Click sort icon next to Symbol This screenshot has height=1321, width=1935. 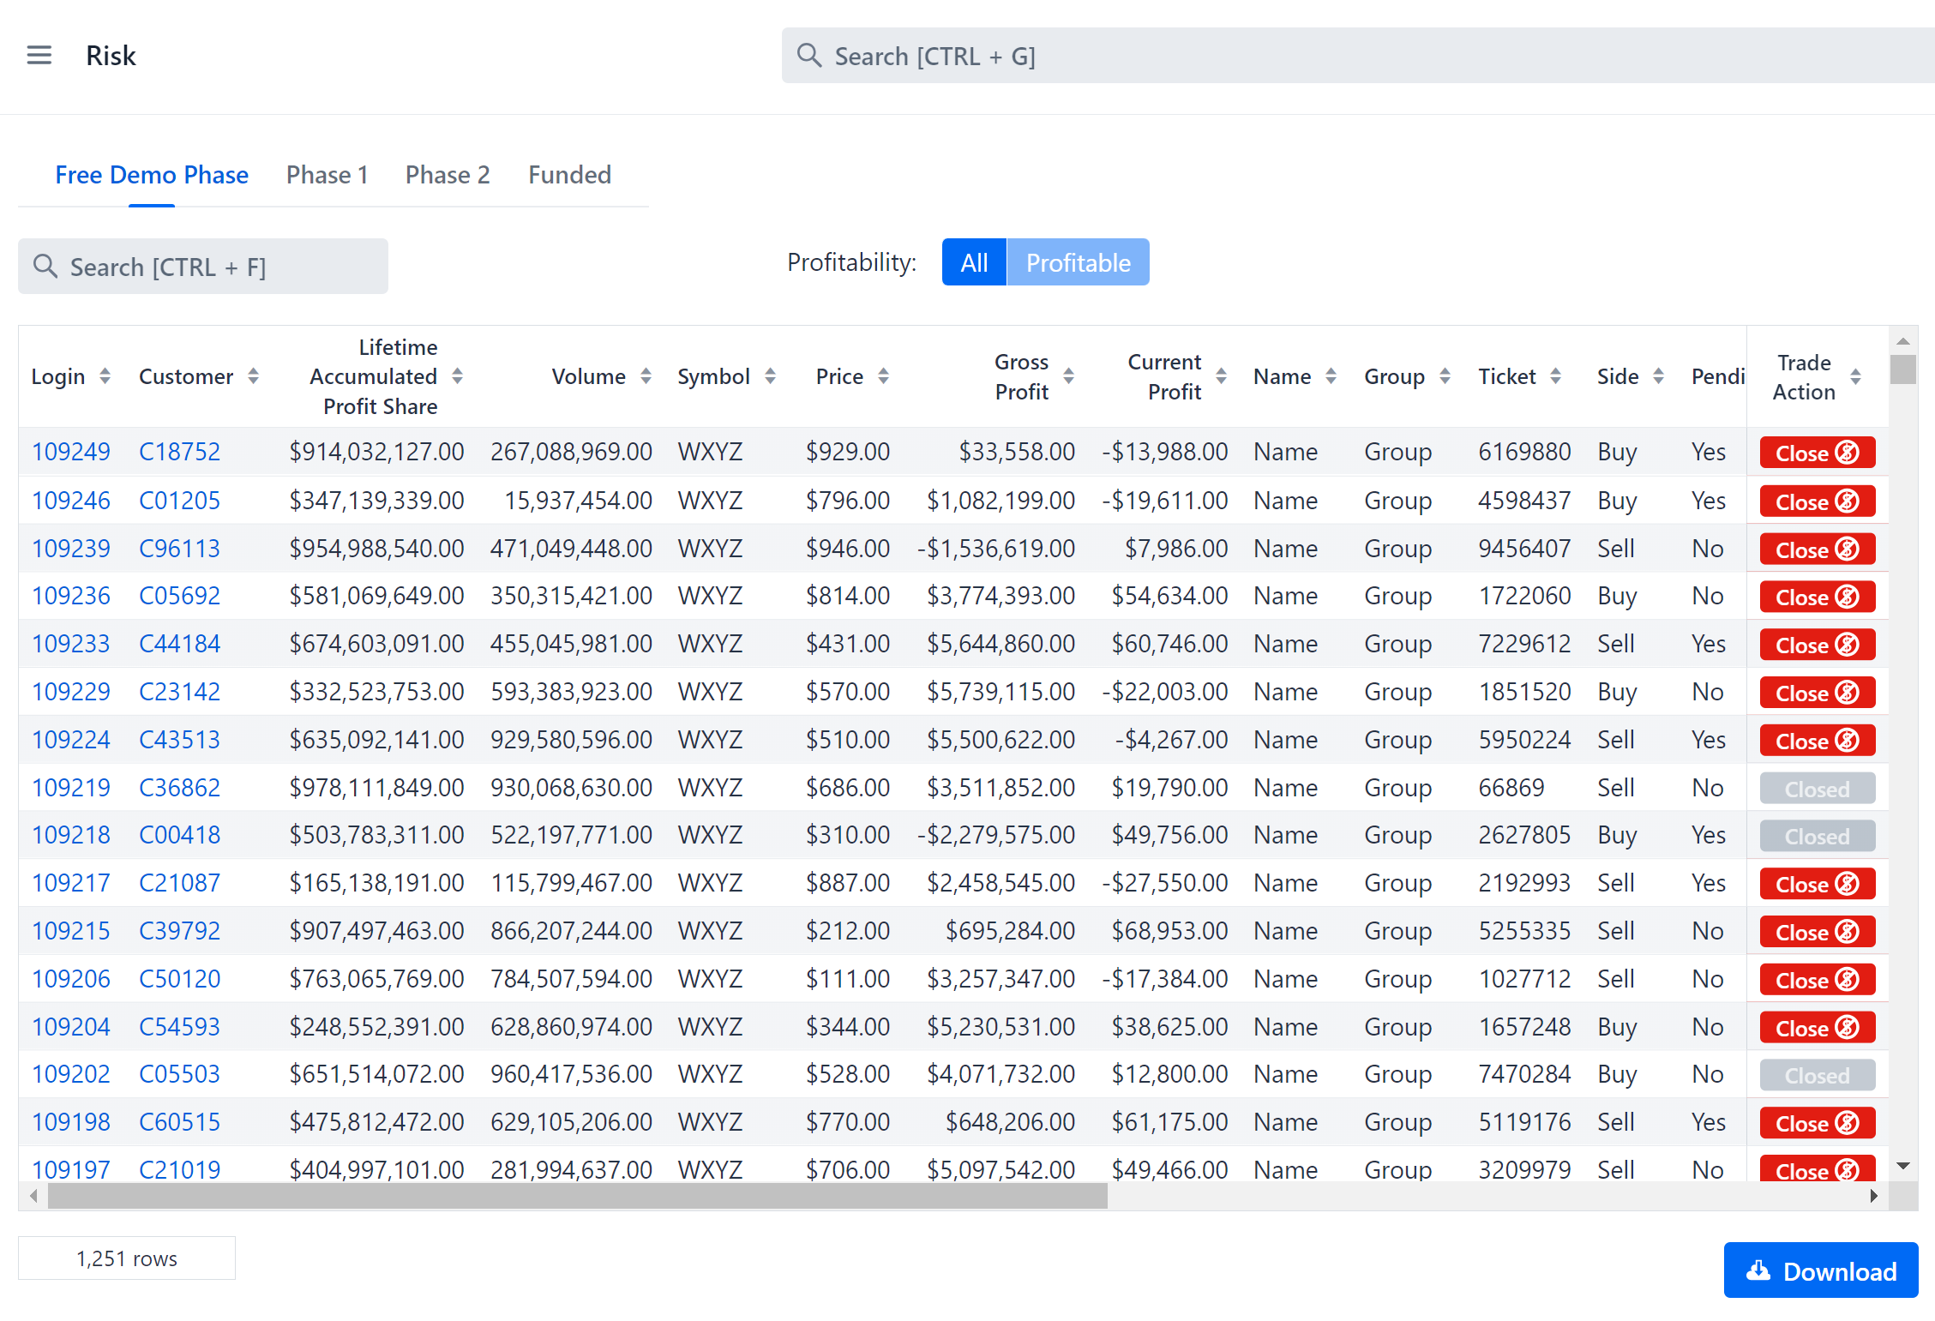point(770,376)
